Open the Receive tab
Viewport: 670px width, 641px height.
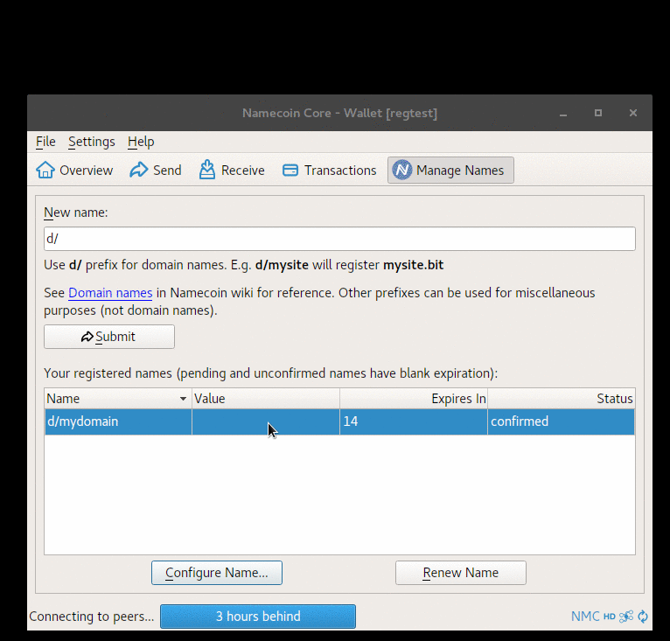(232, 170)
